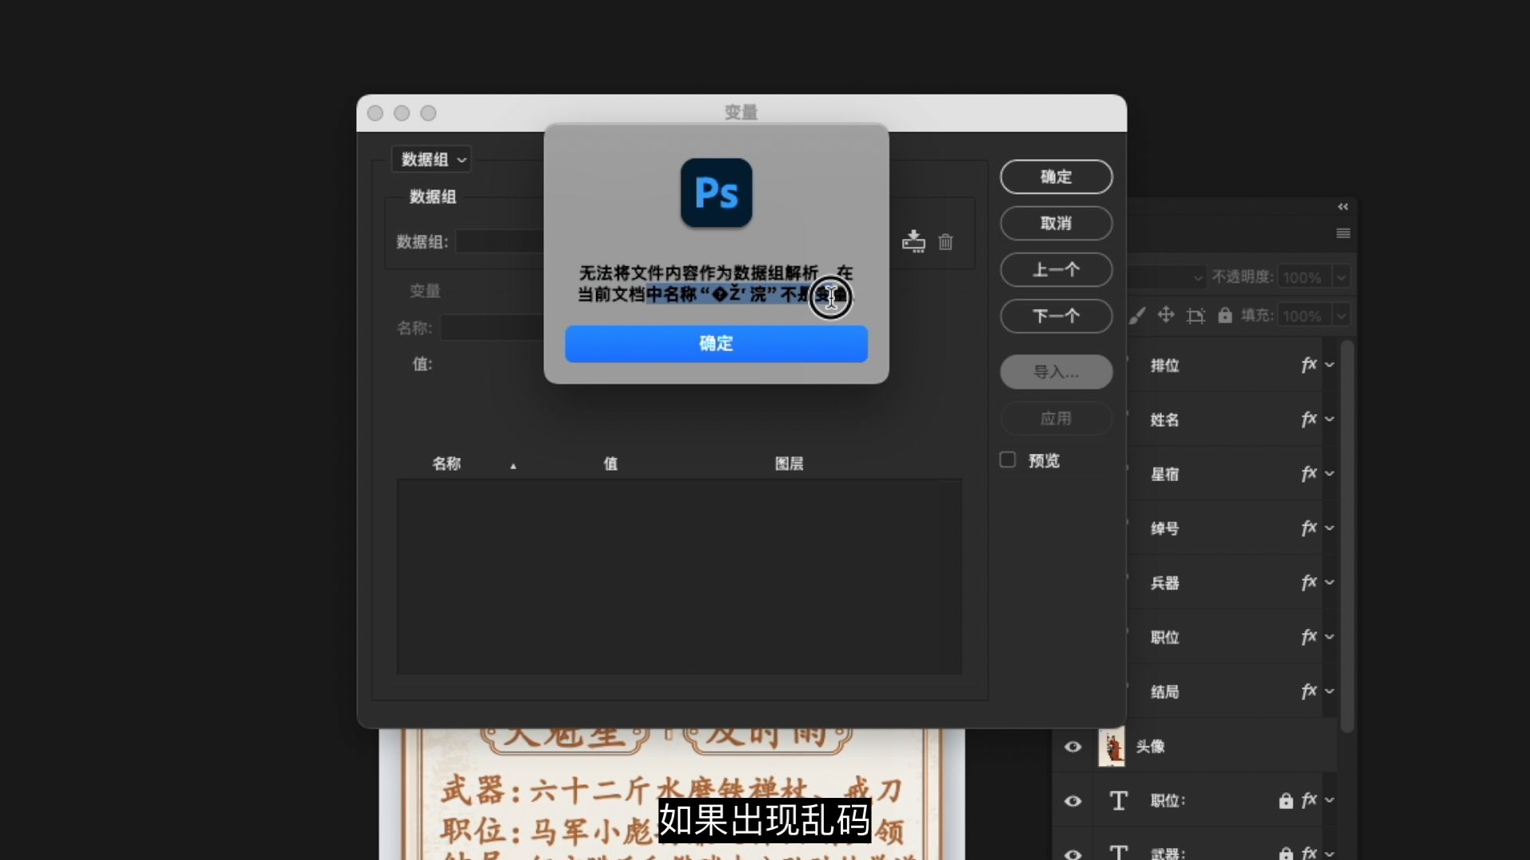Viewport: 1530px width, 860px height.
Task: Click the 值 column header
Action: [x=610, y=463]
